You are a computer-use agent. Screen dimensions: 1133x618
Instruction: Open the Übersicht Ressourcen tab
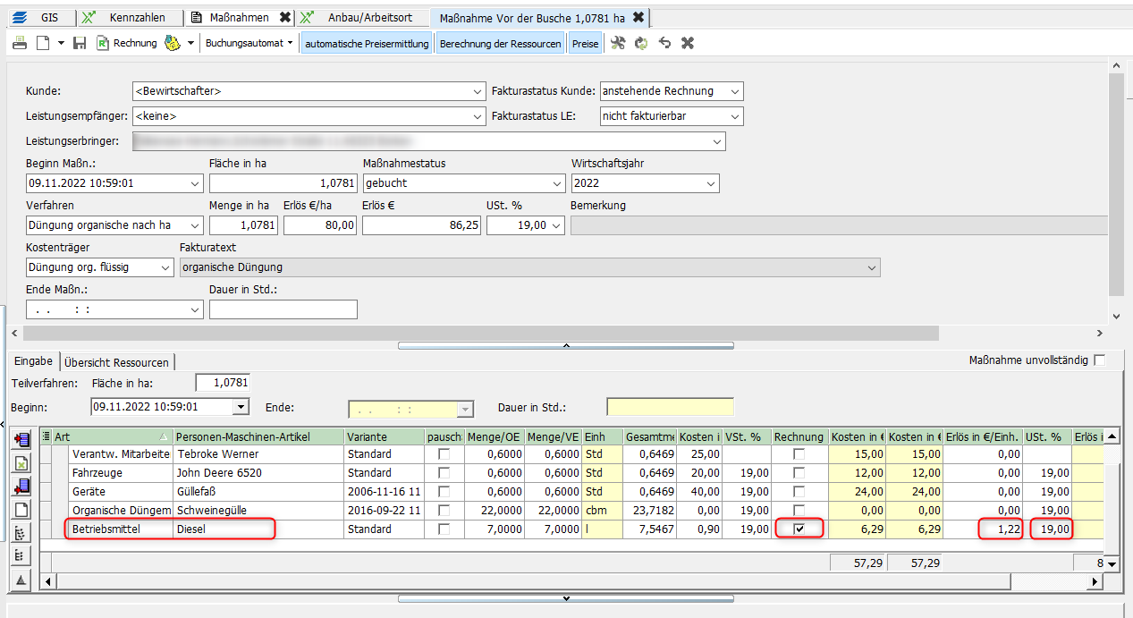coord(116,362)
